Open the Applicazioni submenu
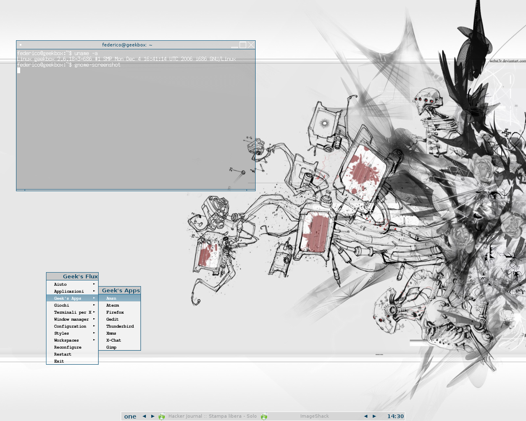The image size is (526, 421). (x=72, y=291)
